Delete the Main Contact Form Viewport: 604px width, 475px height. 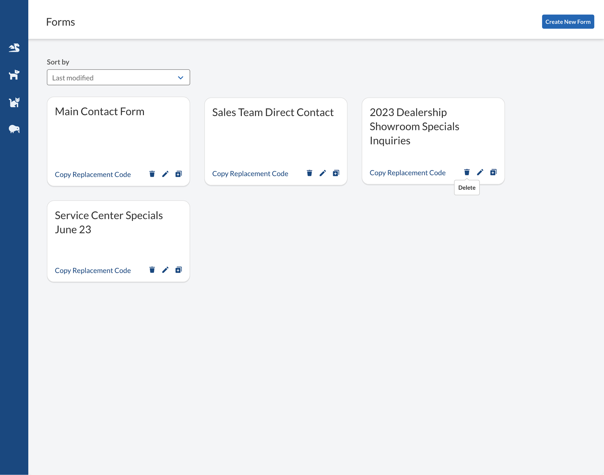pos(152,174)
